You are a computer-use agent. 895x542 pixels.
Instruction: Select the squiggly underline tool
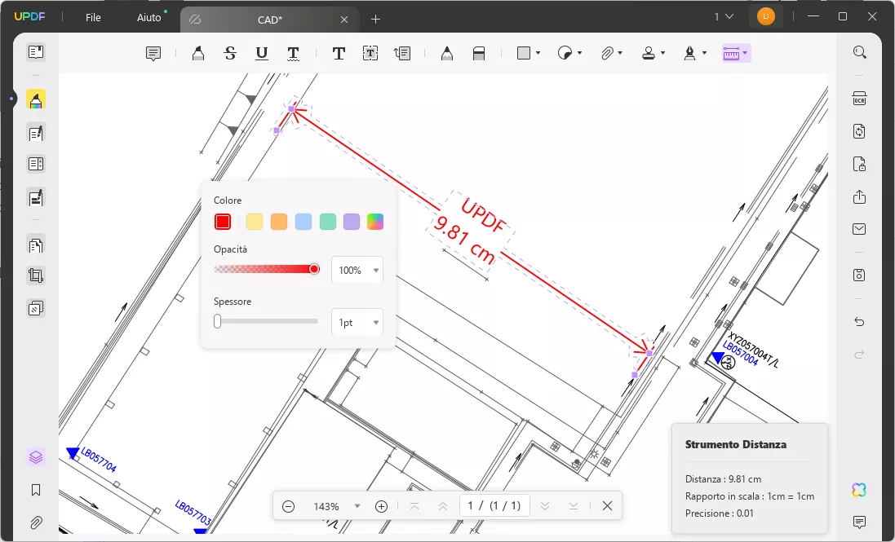point(293,54)
